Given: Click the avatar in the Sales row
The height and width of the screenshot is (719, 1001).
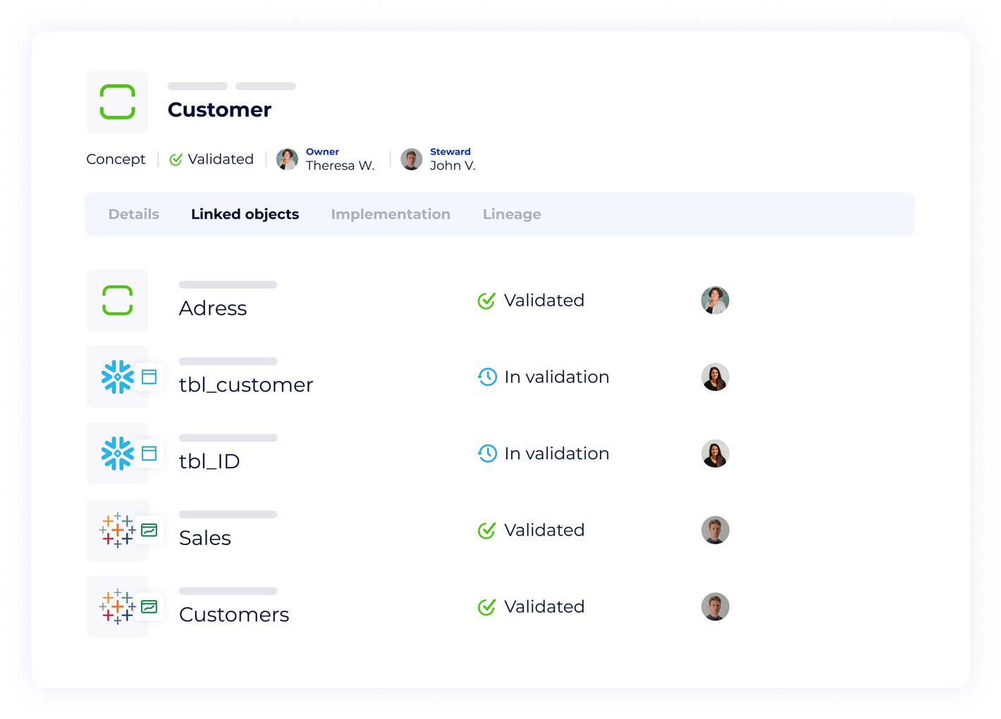Looking at the screenshot, I should click(x=715, y=530).
